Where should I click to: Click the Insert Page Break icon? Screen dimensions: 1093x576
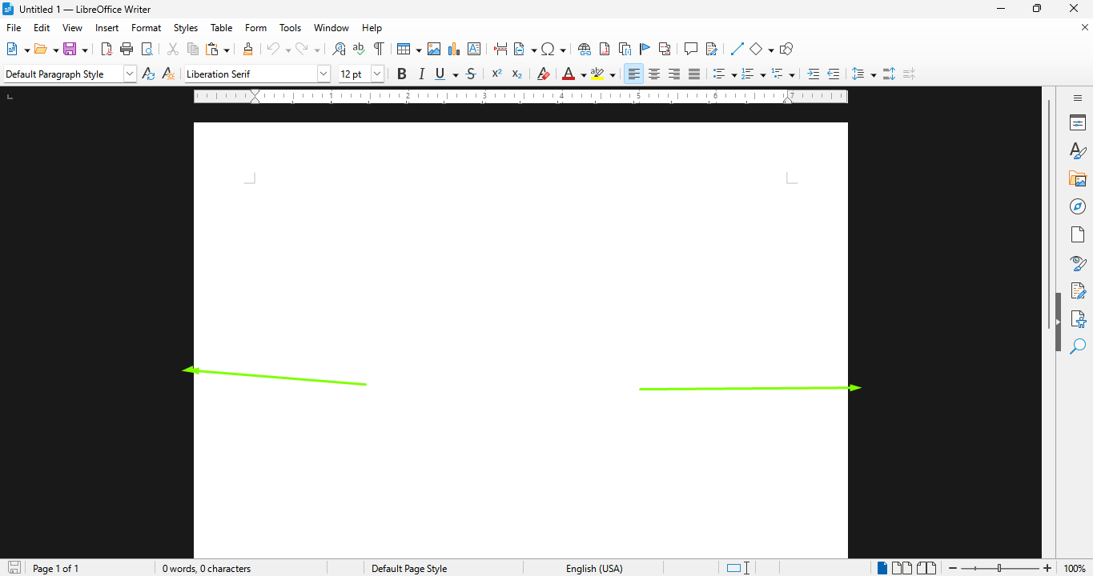point(500,49)
